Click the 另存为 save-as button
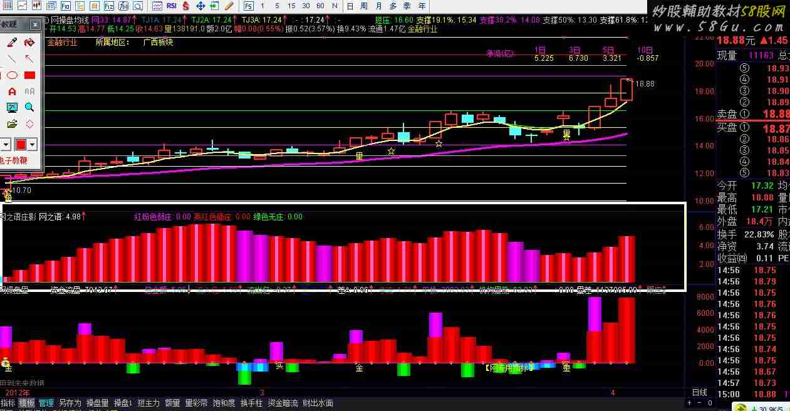 [70, 403]
